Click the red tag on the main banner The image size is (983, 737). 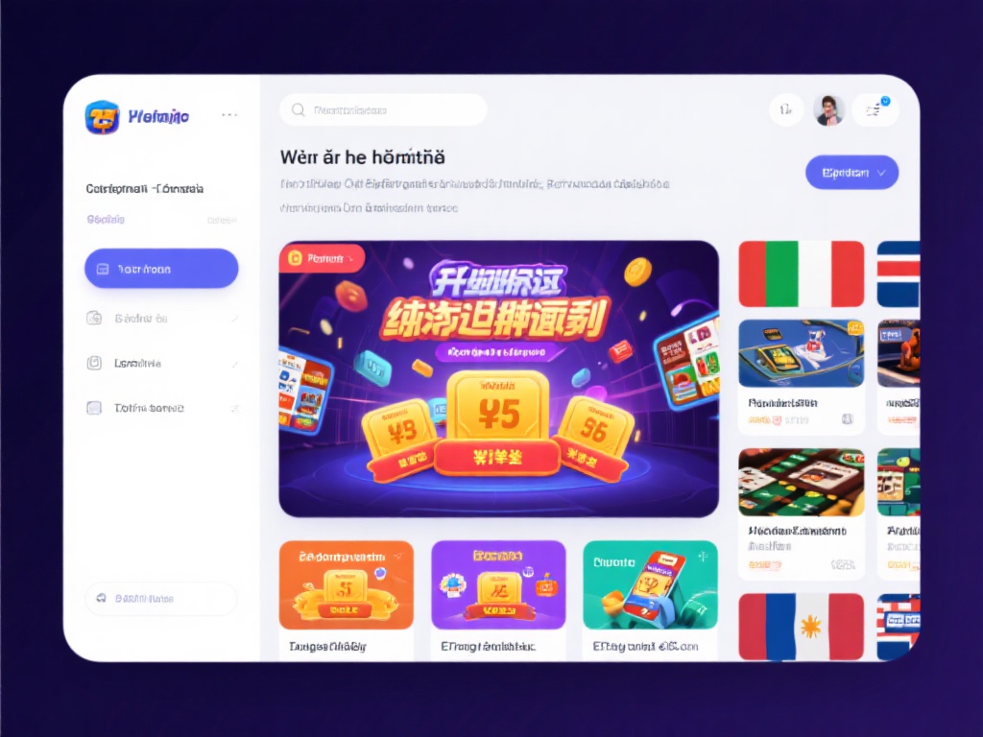[x=323, y=258]
